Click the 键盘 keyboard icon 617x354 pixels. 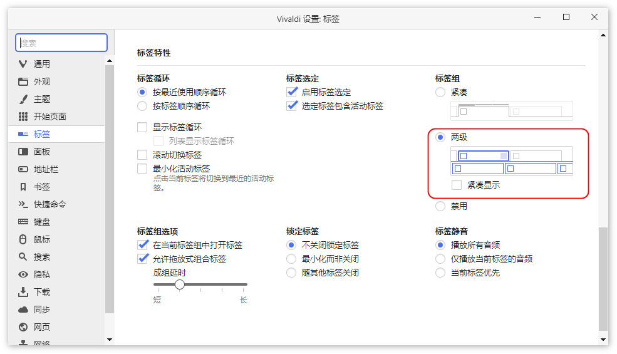coord(23,222)
